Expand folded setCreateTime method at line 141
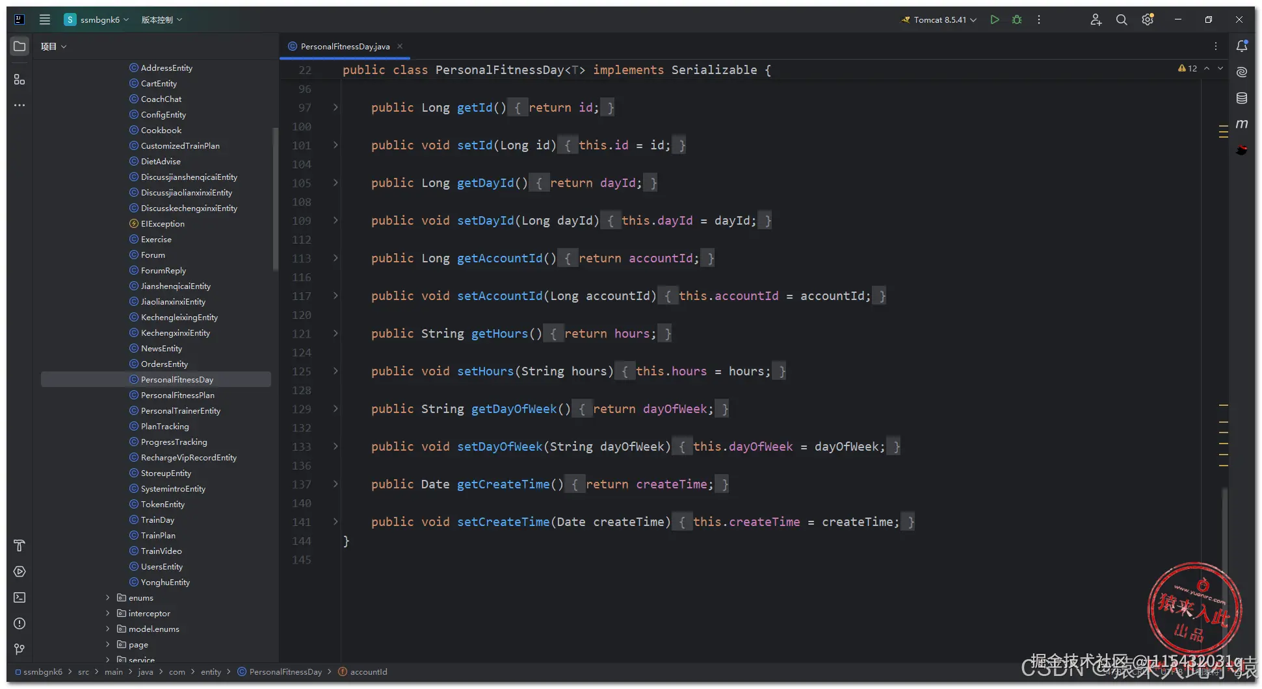This screenshot has height=689, width=1262. tap(335, 521)
